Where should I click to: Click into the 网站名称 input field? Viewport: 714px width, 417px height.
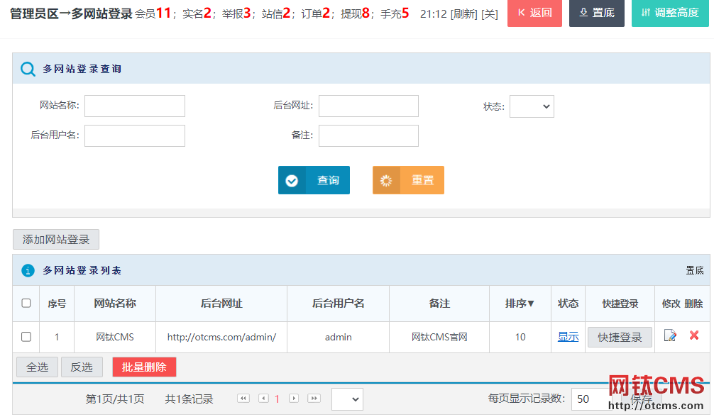(x=134, y=106)
